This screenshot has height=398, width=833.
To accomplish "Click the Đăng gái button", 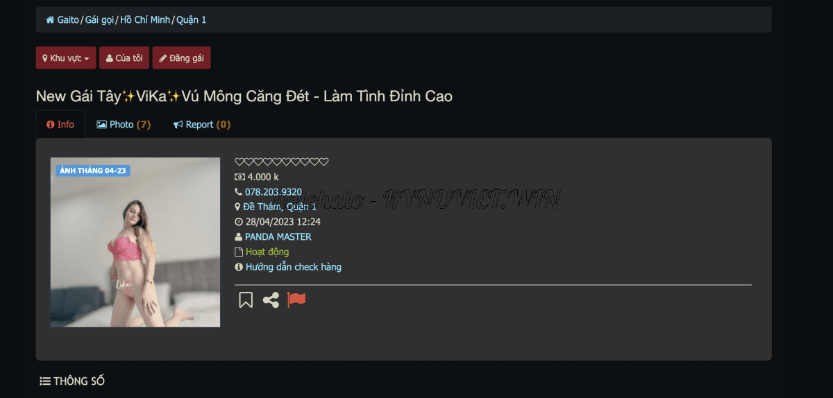I will click(181, 58).
